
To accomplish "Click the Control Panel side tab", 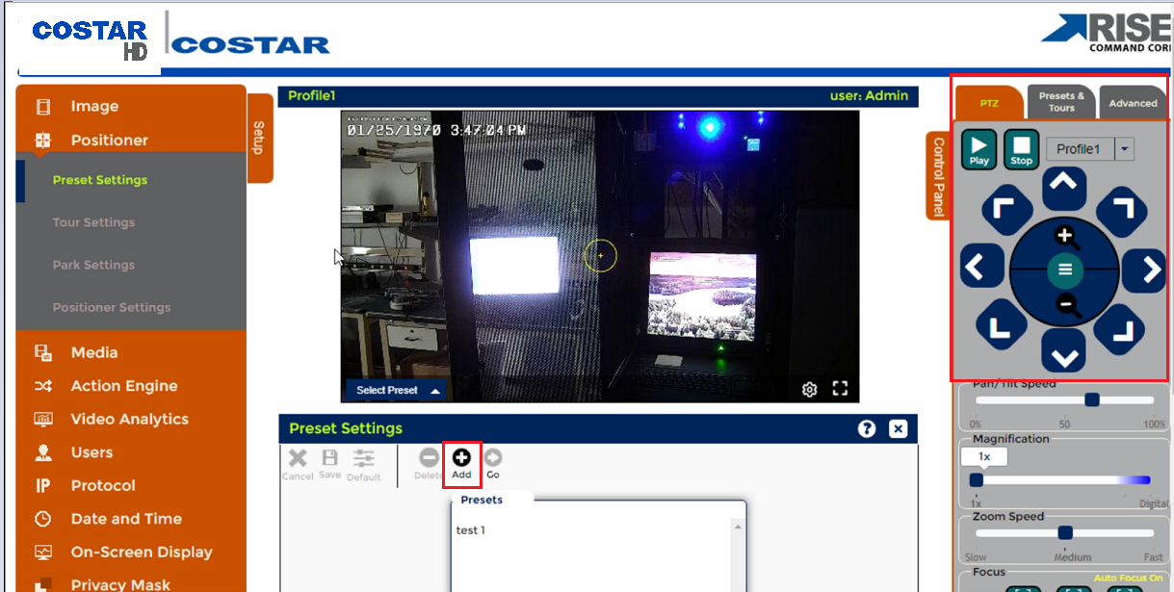I will [x=939, y=175].
